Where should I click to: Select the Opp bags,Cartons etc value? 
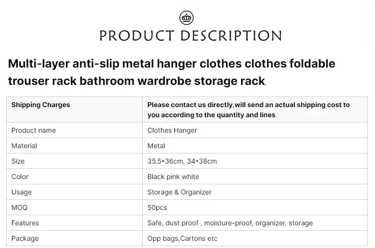click(x=182, y=238)
